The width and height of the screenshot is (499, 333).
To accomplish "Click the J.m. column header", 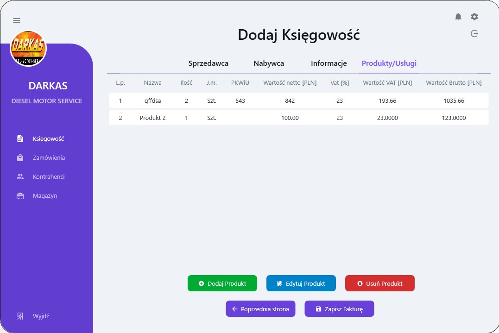I will pyautogui.click(x=212, y=83).
